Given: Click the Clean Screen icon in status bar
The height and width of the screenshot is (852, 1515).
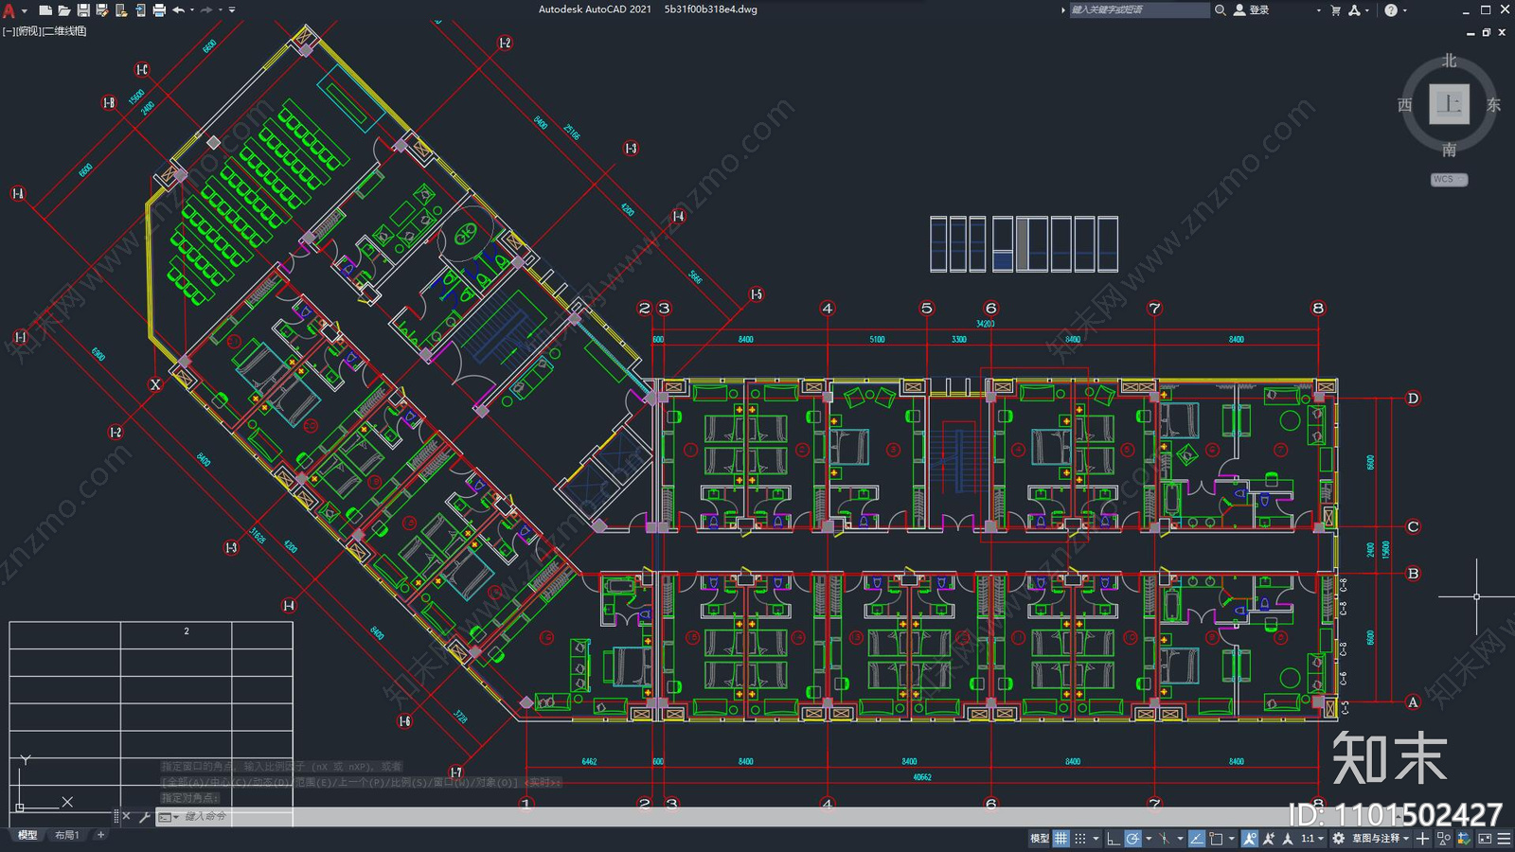Looking at the screenshot, I should (1485, 839).
